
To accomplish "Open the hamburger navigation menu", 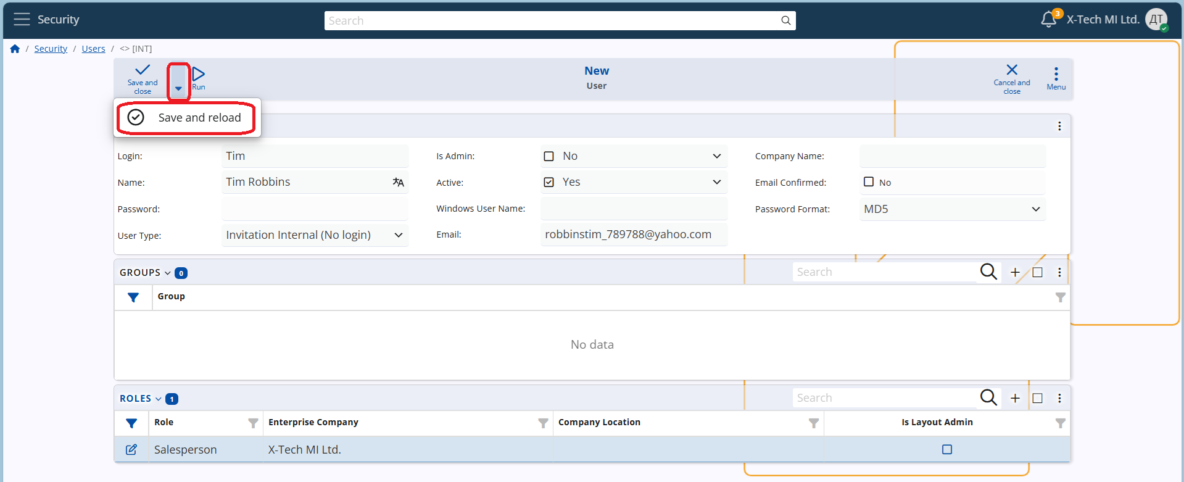I will 22,19.
